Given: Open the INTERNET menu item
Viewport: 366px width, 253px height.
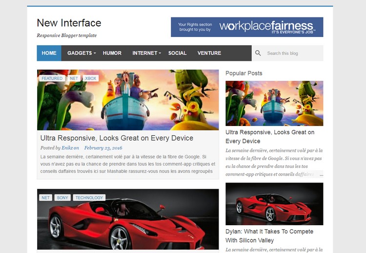Looking at the screenshot, I should click(x=145, y=53).
